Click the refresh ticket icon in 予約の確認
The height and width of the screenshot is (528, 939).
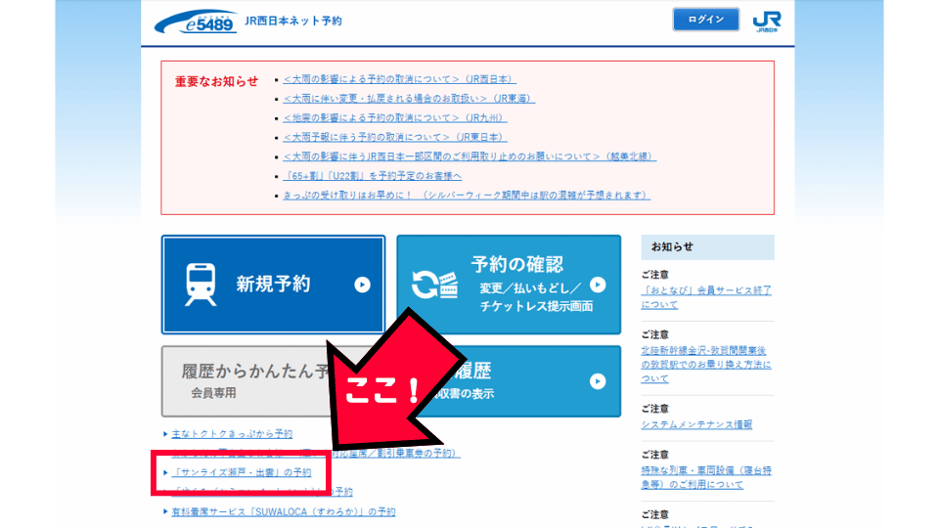click(x=434, y=285)
